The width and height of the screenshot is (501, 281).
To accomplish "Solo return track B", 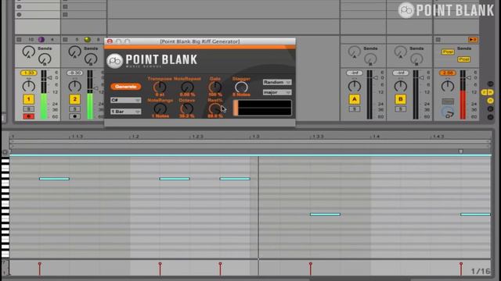I will pyautogui.click(x=400, y=109).
